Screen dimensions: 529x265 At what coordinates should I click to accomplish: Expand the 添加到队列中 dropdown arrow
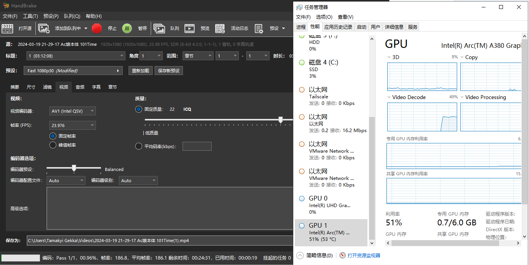[85, 28]
